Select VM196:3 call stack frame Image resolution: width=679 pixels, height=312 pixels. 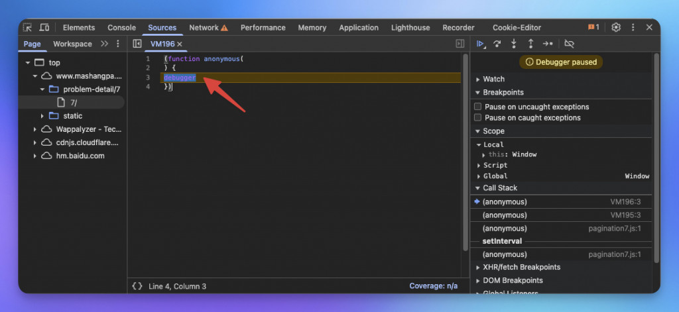pyautogui.click(x=561, y=201)
